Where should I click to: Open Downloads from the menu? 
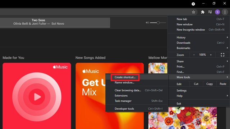[198, 43]
